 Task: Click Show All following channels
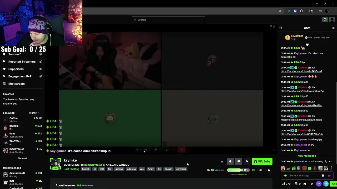click(x=22, y=158)
